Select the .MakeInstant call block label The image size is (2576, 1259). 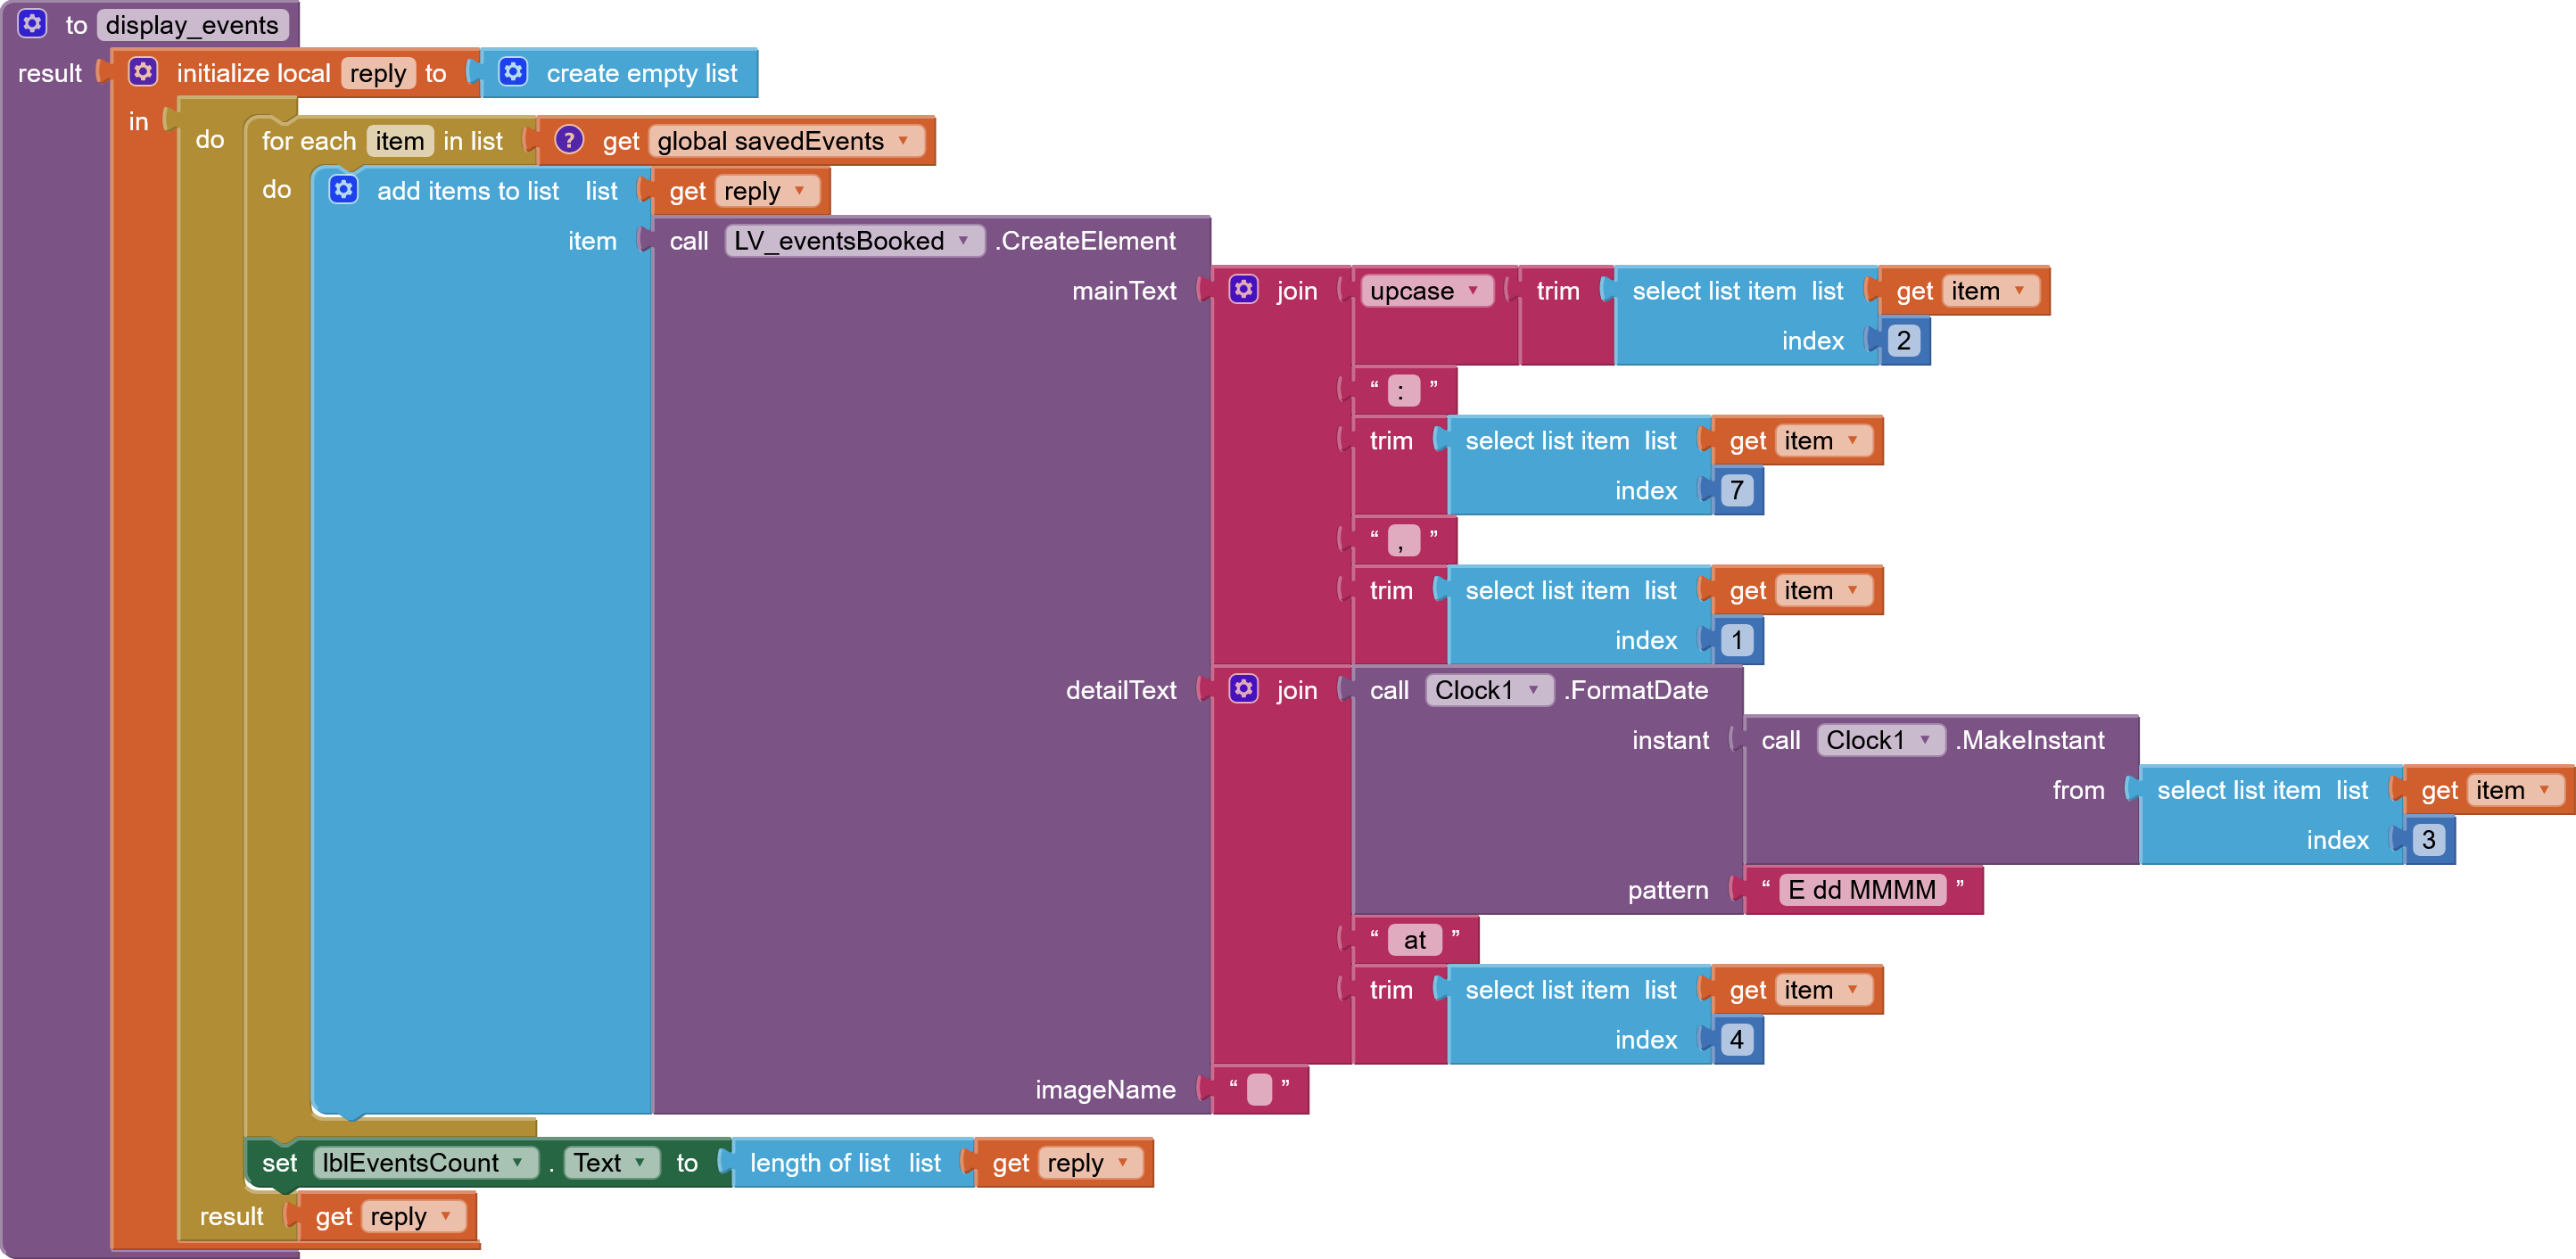click(x=2030, y=740)
